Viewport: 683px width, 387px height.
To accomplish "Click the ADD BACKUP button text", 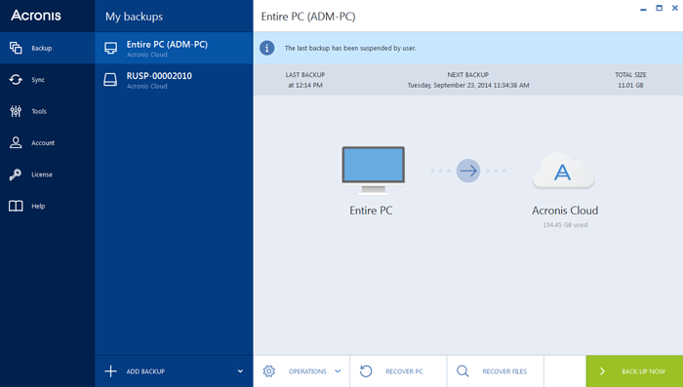I will point(145,371).
